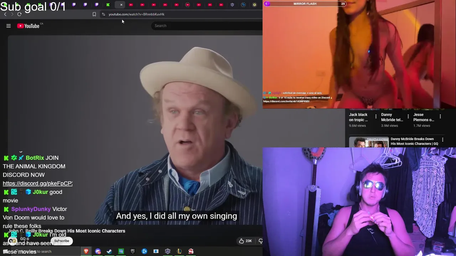Open Discord from the taskbar
Screen dimensions: 456x256
tap(98, 251)
